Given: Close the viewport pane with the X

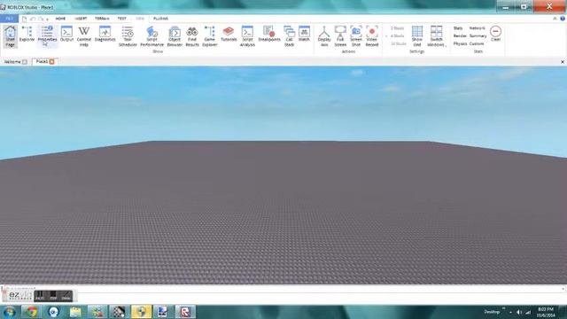Looking at the screenshot, I should (x=563, y=62).
